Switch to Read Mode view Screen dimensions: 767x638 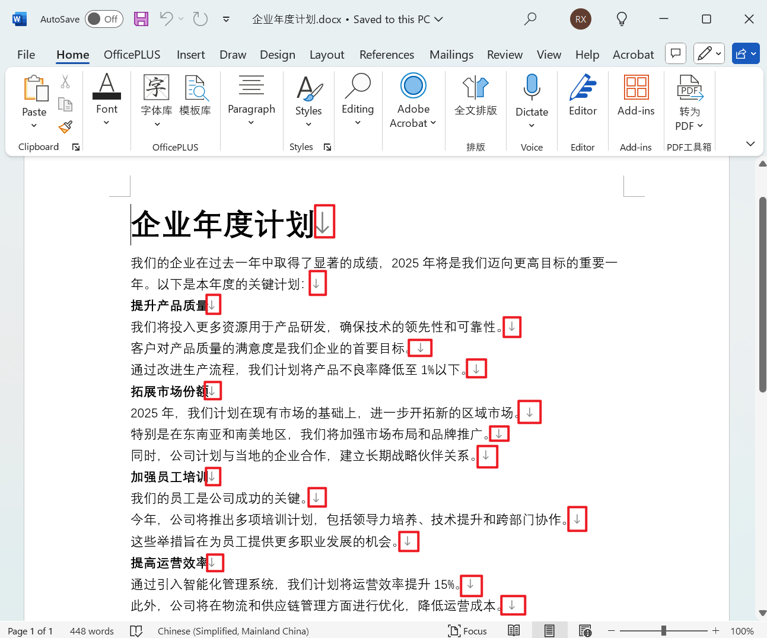tap(513, 630)
